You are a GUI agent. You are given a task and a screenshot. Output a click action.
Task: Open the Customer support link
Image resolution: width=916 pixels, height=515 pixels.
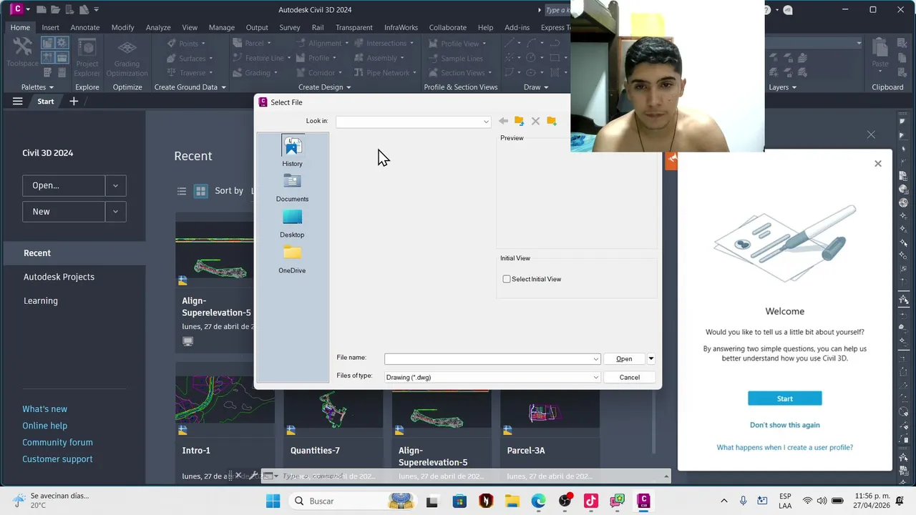point(57,459)
